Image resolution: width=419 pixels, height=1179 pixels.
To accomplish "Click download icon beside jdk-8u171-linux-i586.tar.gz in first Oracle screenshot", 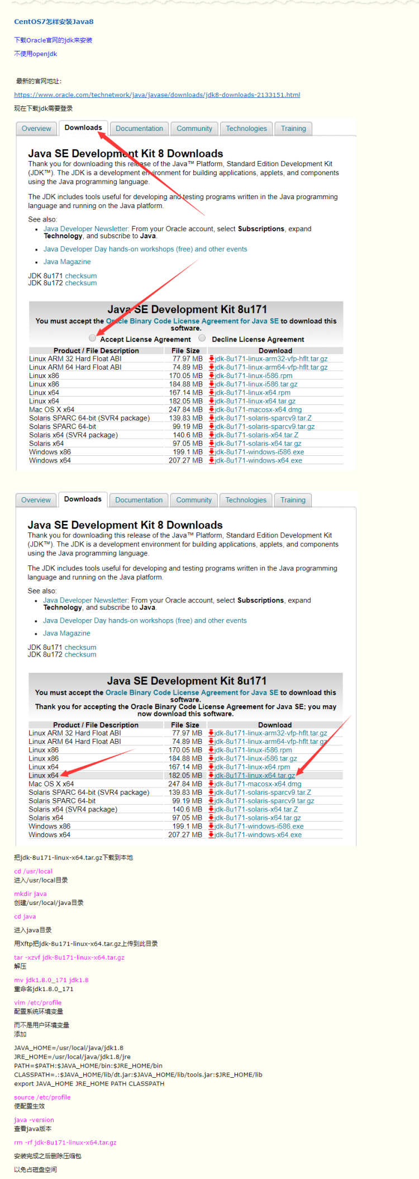I will pyautogui.click(x=212, y=384).
